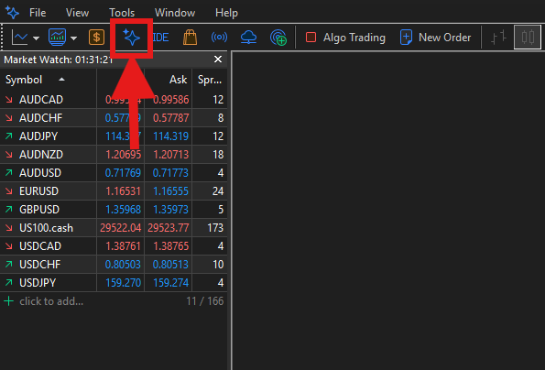
Task: Toggle the candlestick chart mode
Action: (x=528, y=38)
